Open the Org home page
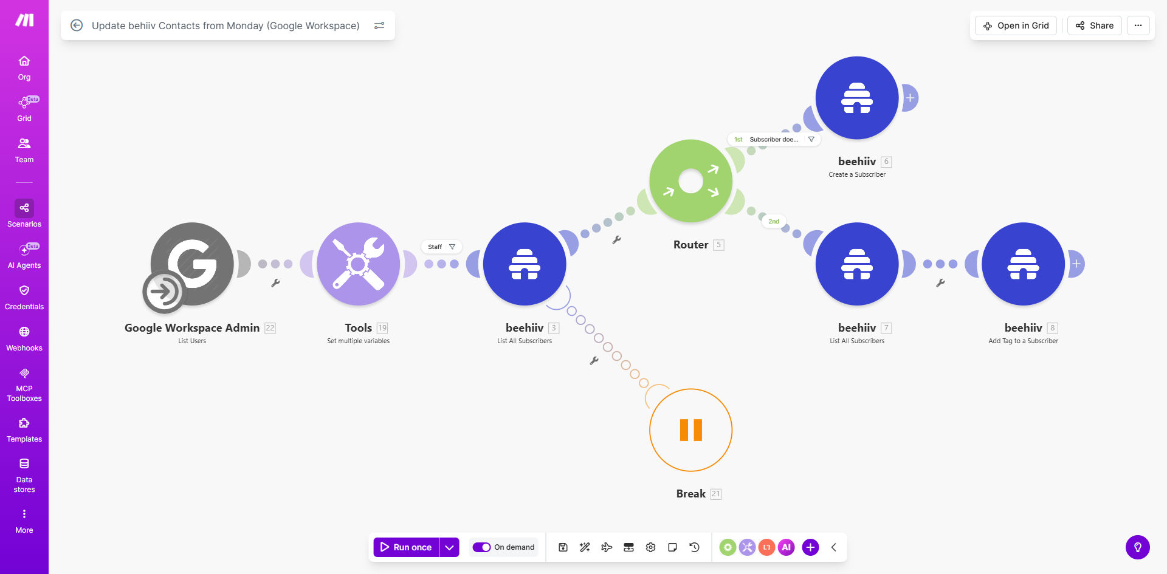The image size is (1167, 574). (24, 68)
